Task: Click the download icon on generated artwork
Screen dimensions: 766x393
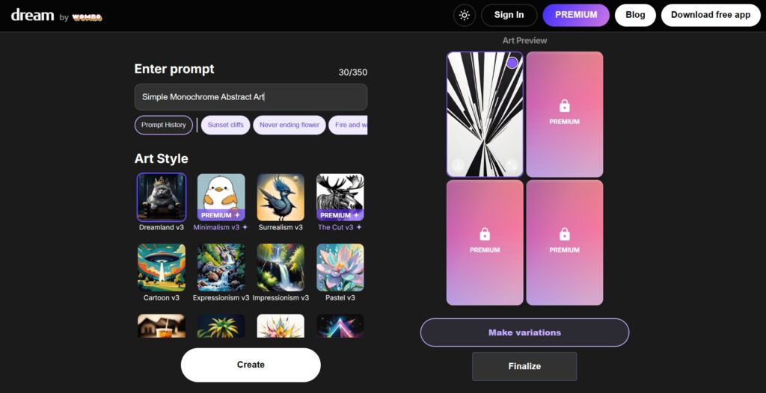Action: pyautogui.click(x=458, y=165)
